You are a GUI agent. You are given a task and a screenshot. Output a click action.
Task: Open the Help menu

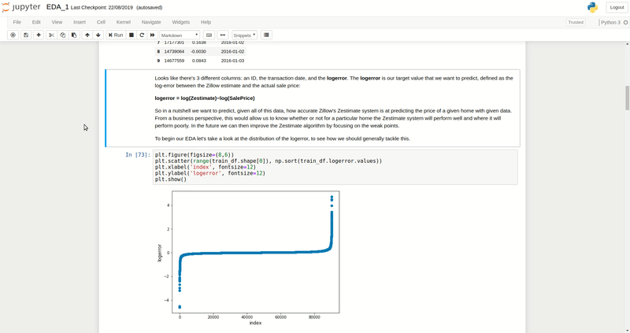click(x=206, y=22)
